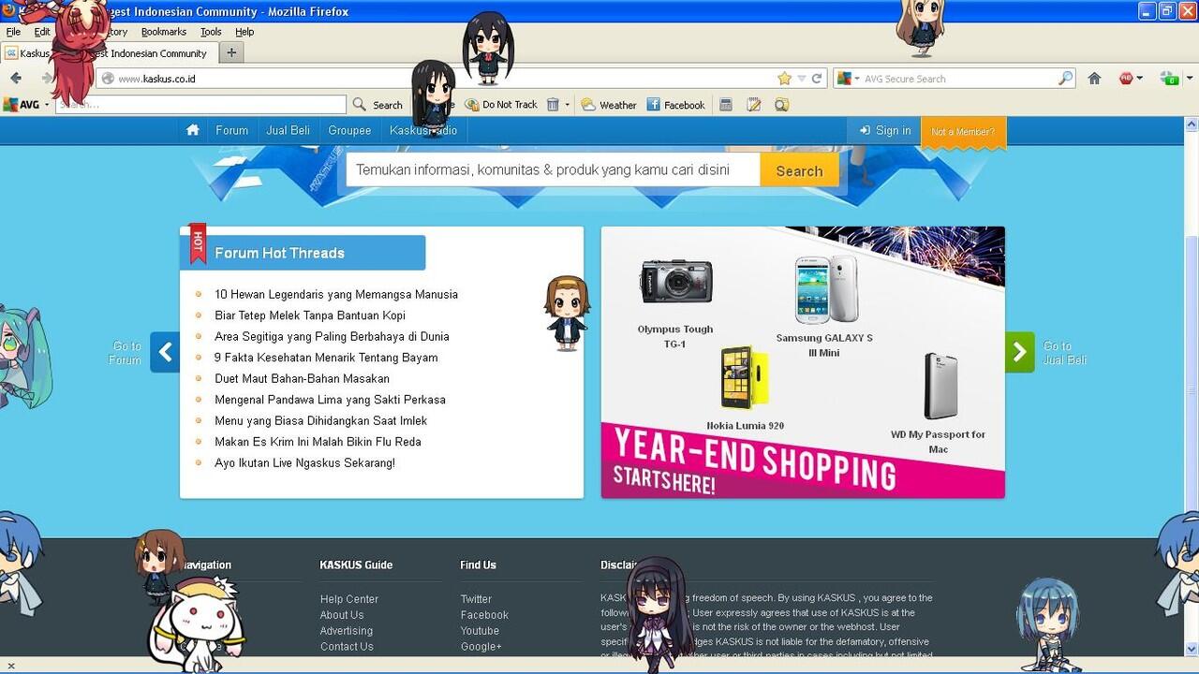
Task: Open the search engine dropdown in search box
Action: pos(847,79)
